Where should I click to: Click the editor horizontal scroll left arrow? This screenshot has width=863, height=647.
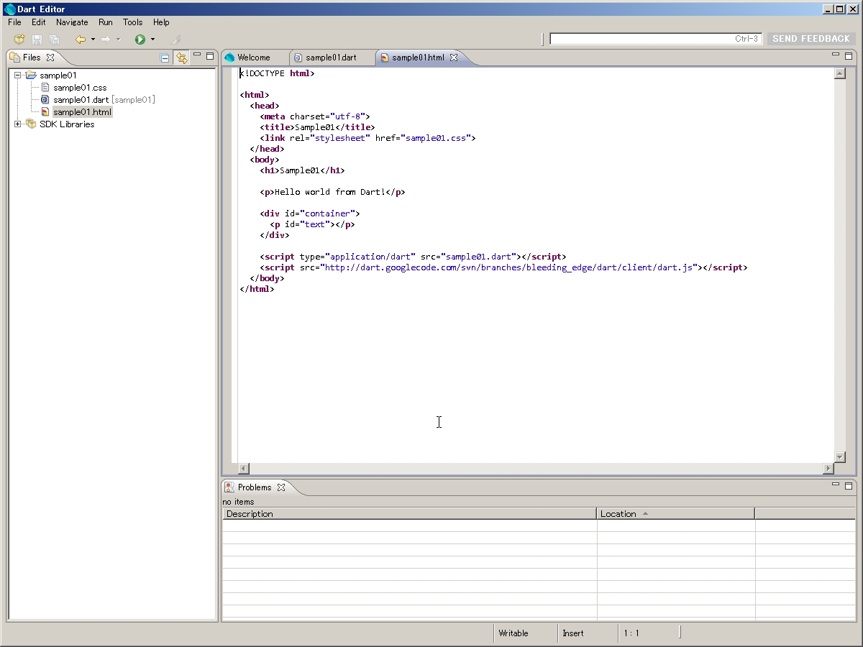[x=243, y=469]
